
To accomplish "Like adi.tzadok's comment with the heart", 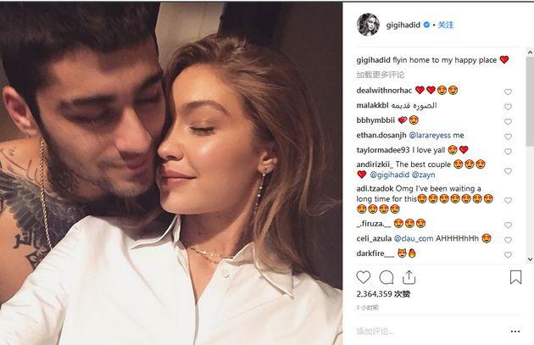I will click(508, 200).
